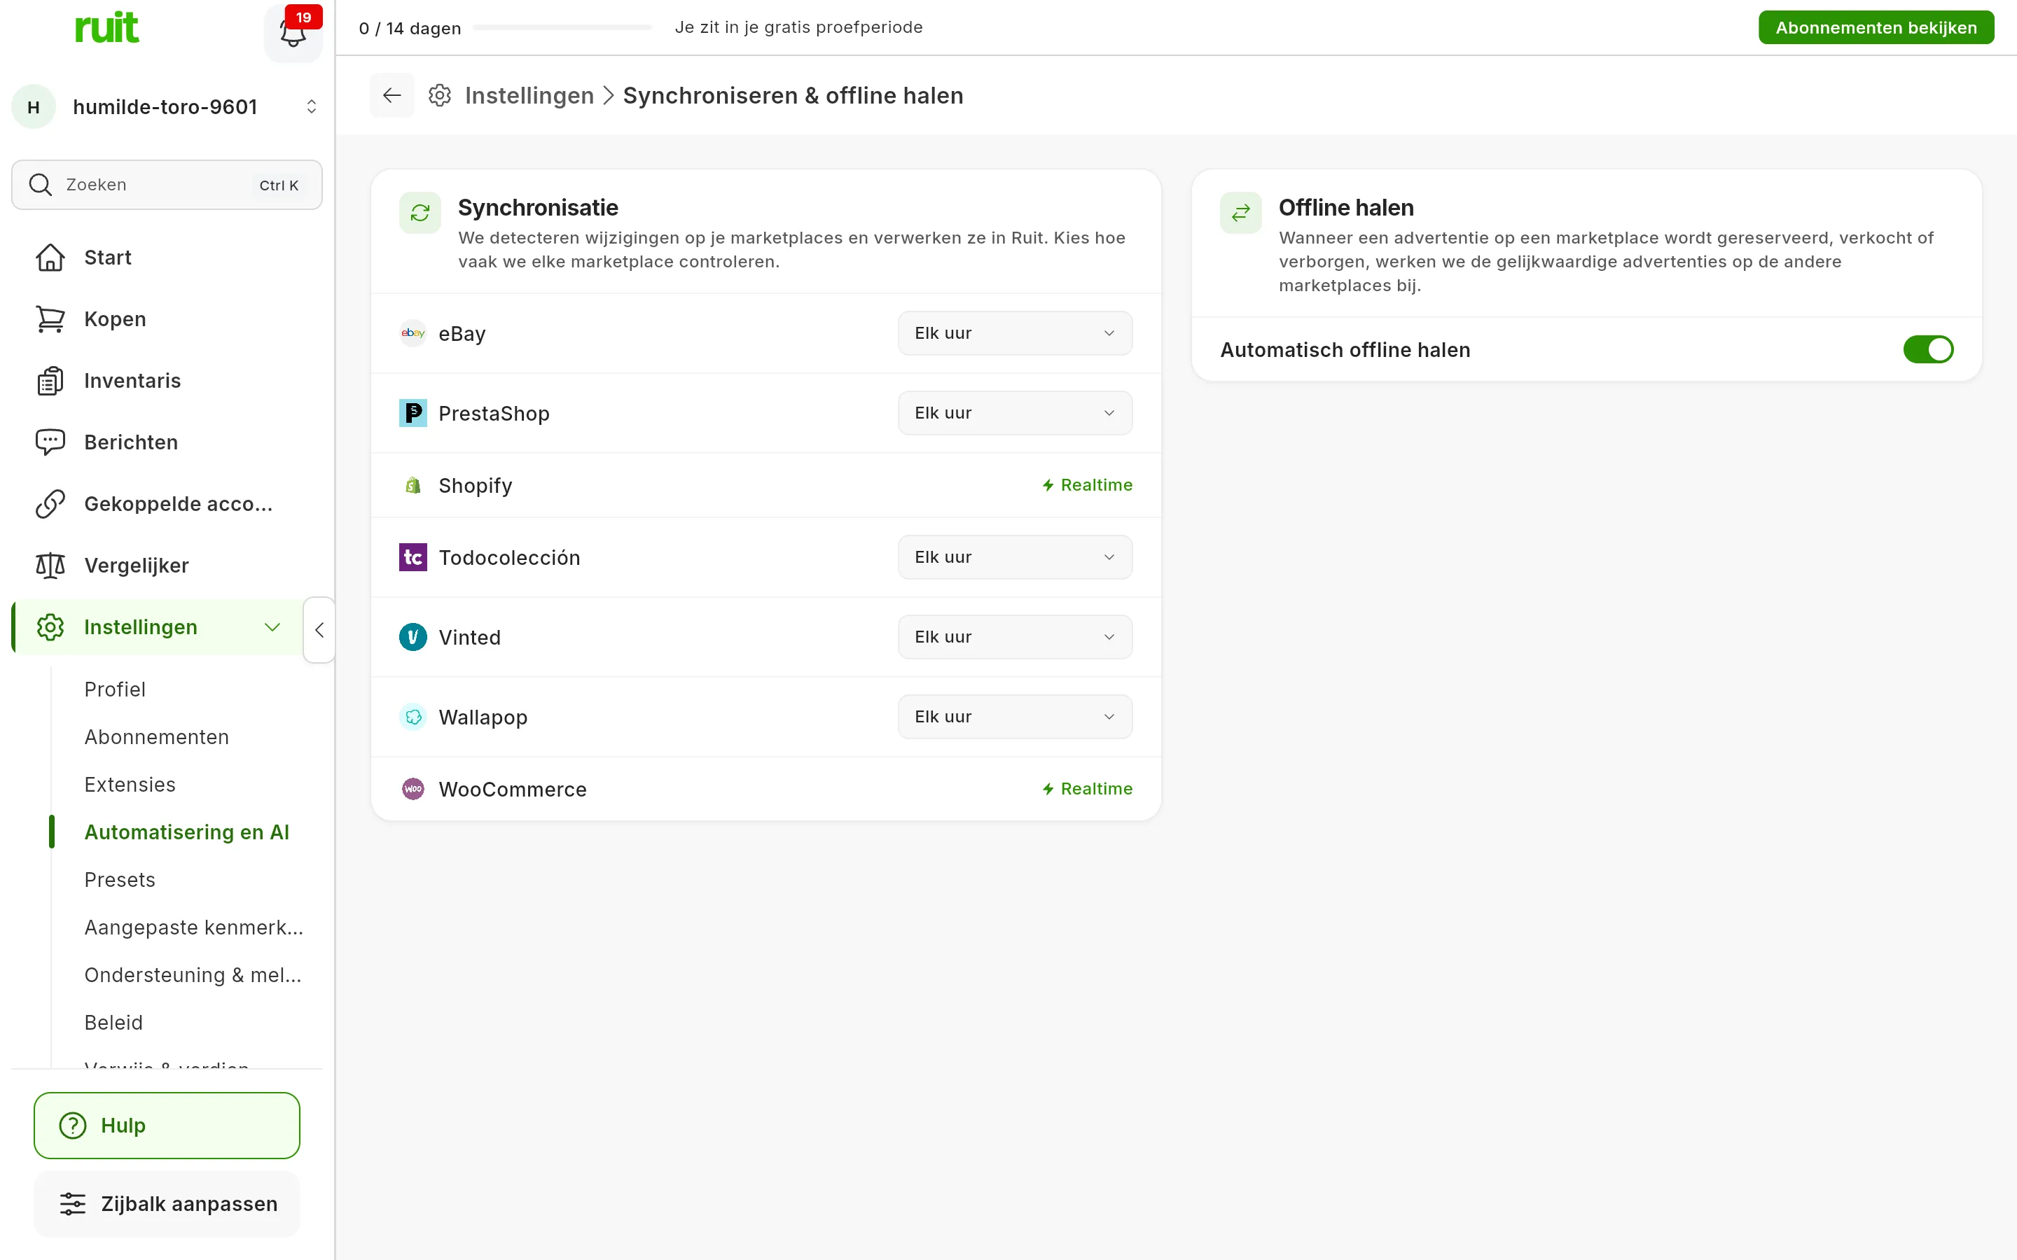Open the Todocolección sync frequency dropdown
Viewport: 2017px width, 1260px height.
(1014, 557)
